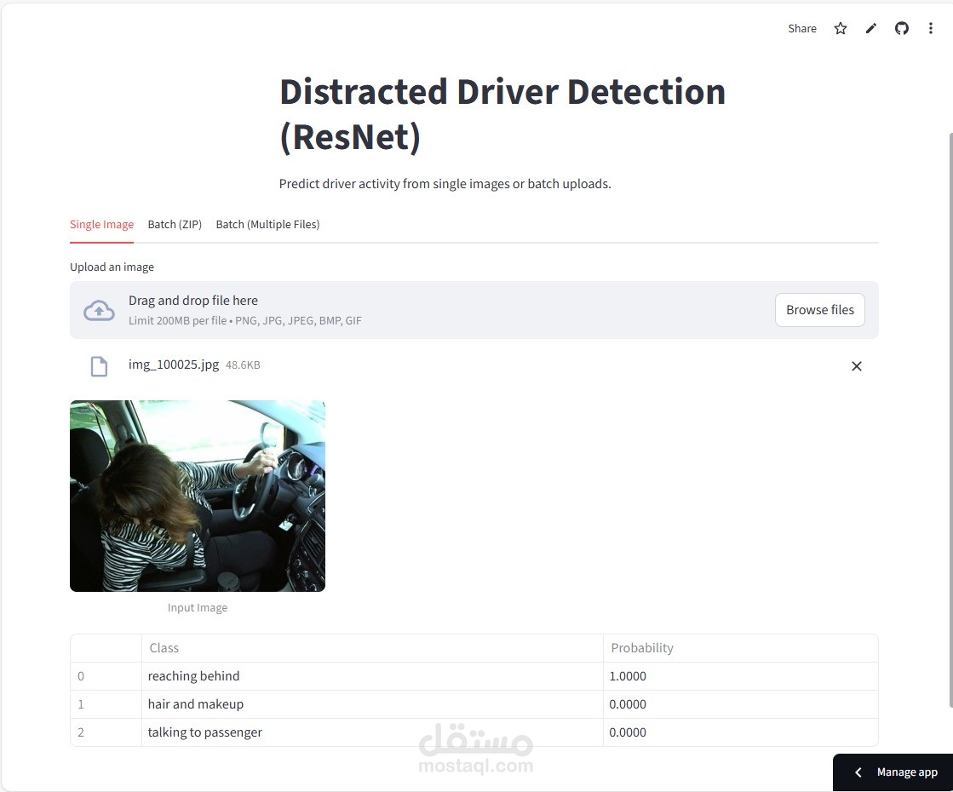This screenshot has height=792, width=953.
Task: Click the Upload an image label
Action: (112, 267)
